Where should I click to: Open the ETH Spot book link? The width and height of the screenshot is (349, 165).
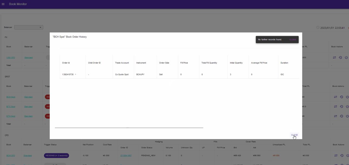(11, 116)
